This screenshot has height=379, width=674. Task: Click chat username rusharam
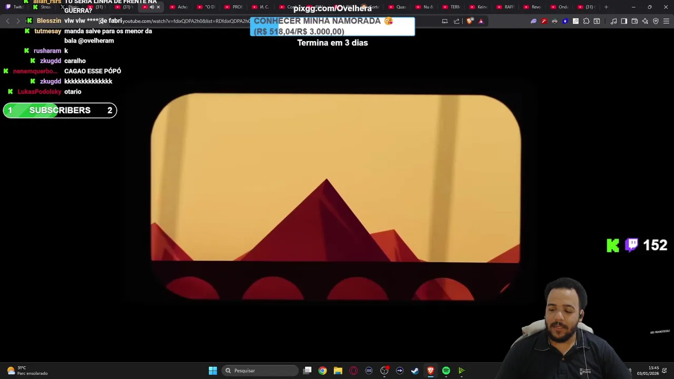(47, 51)
